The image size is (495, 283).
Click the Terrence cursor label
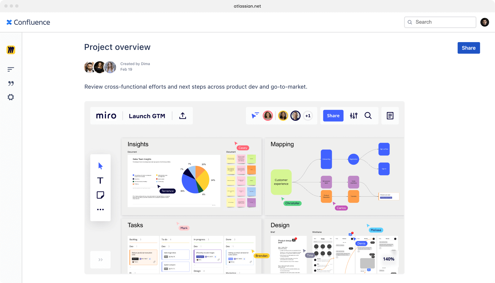168,191
